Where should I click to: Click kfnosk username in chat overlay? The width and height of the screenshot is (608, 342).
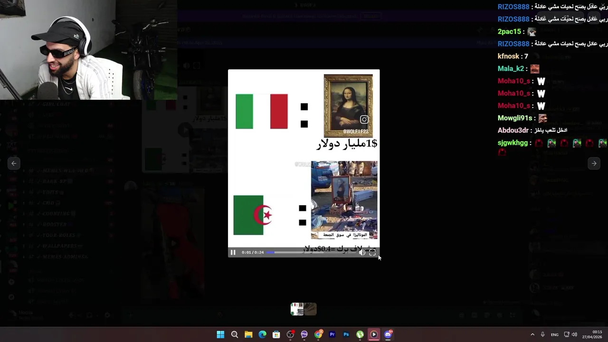pyautogui.click(x=508, y=56)
